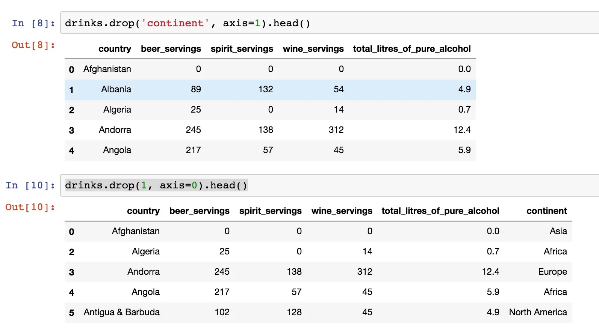Click the Asia continent cell
The height and width of the screenshot is (334, 599).
click(x=558, y=231)
